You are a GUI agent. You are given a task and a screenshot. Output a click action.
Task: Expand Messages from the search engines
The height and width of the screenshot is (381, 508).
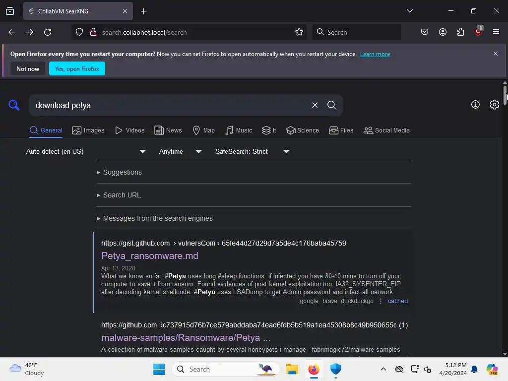click(x=155, y=218)
